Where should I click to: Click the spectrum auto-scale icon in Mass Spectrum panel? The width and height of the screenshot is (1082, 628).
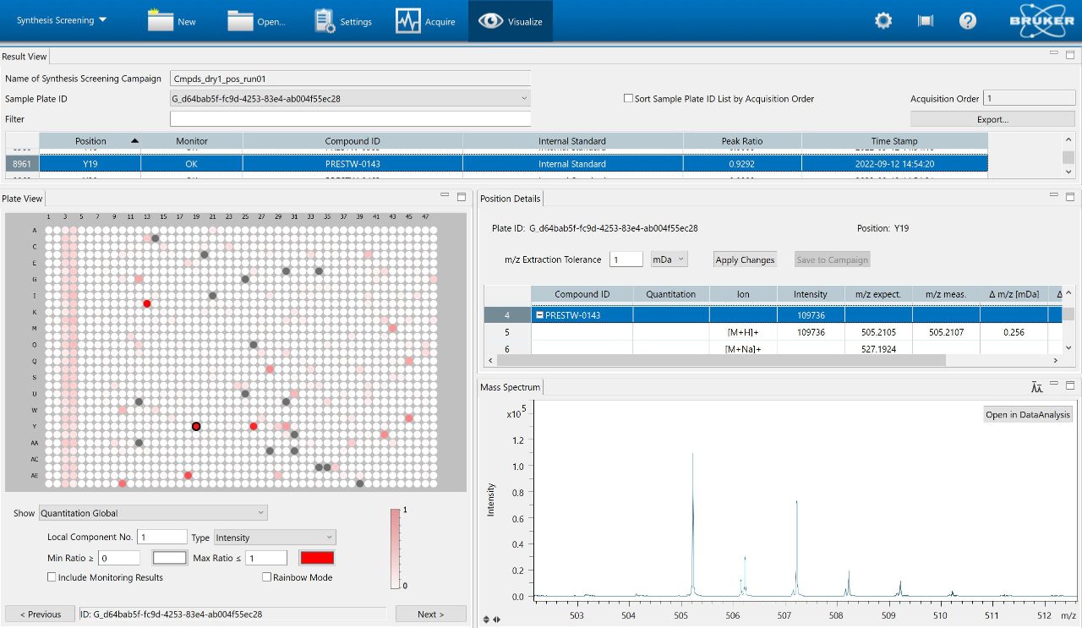(1037, 386)
